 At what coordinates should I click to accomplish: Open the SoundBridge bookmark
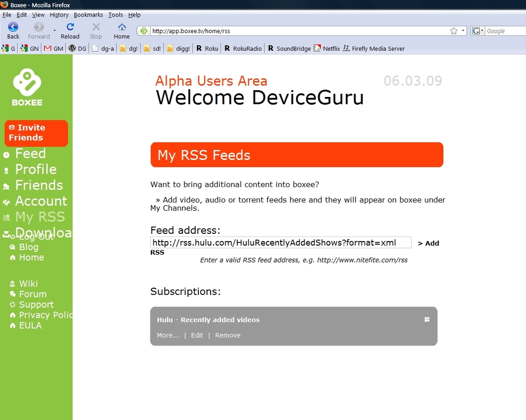coord(289,49)
